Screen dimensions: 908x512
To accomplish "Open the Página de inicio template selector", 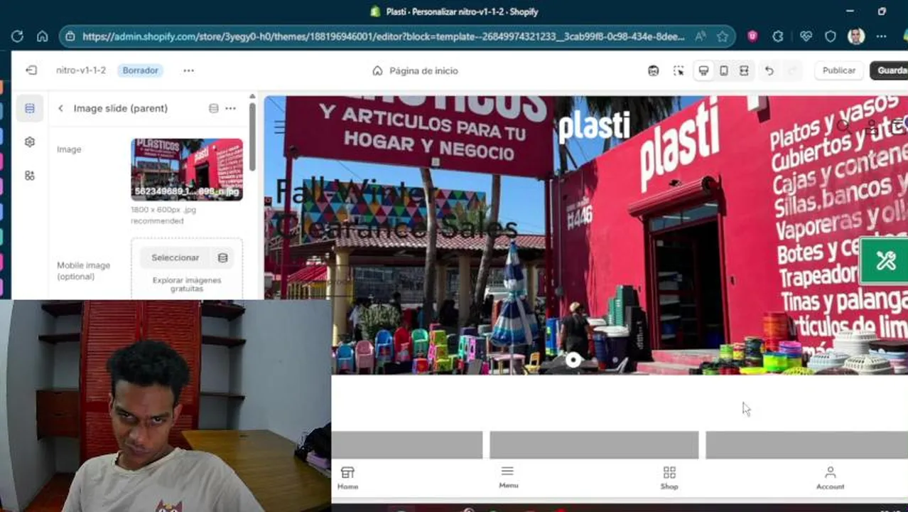I will click(x=416, y=70).
